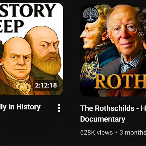Image resolution: width=146 pixels, height=146 pixels.
Task: Click golden "ROTH" lettering on thumbnail
Action: (120, 81)
